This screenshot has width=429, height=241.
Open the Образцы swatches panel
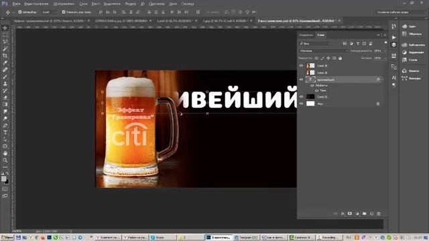(x=412, y=34)
